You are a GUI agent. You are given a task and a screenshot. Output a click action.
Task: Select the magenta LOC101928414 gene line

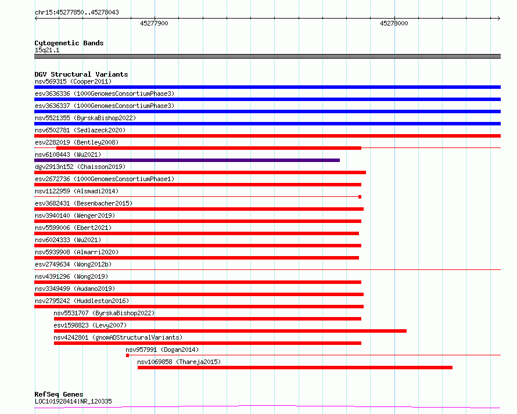267,407
